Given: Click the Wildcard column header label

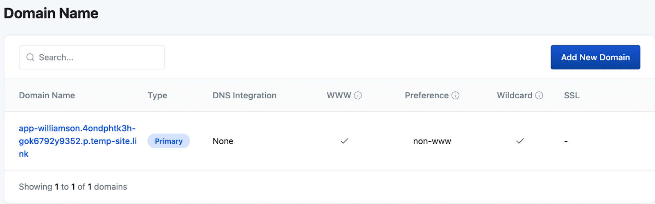Looking at the screenshot, I should click(515, 95).
